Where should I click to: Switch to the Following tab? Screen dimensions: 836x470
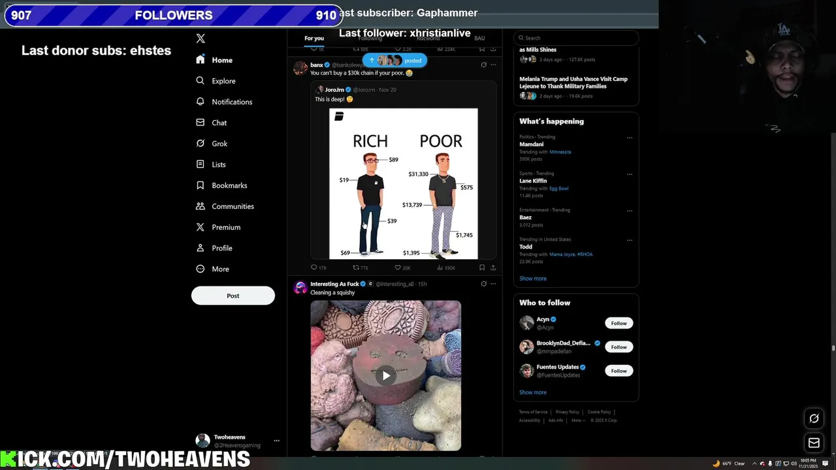(370, 38)
